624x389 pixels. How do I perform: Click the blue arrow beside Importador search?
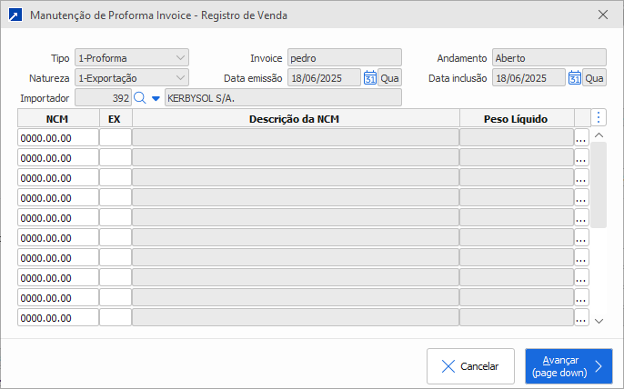(155, 98)
